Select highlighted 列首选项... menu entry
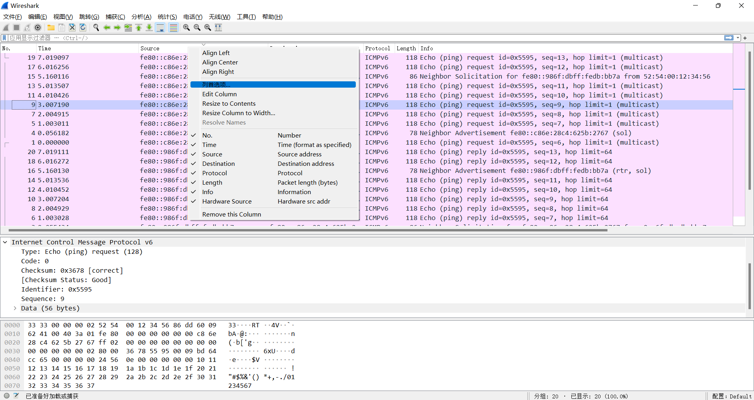The height and width of the screenshot is (400, 754). pos(273,84)
